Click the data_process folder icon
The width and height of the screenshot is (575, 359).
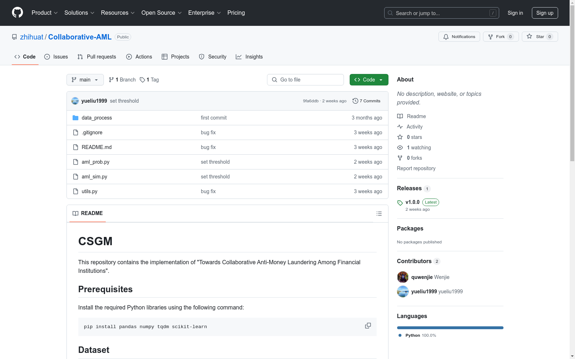point(75,118)
